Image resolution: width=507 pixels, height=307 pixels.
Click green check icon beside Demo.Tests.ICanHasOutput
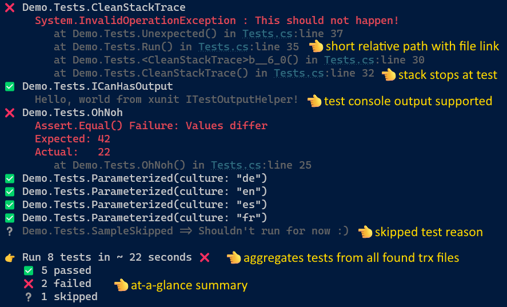[9, 86]
